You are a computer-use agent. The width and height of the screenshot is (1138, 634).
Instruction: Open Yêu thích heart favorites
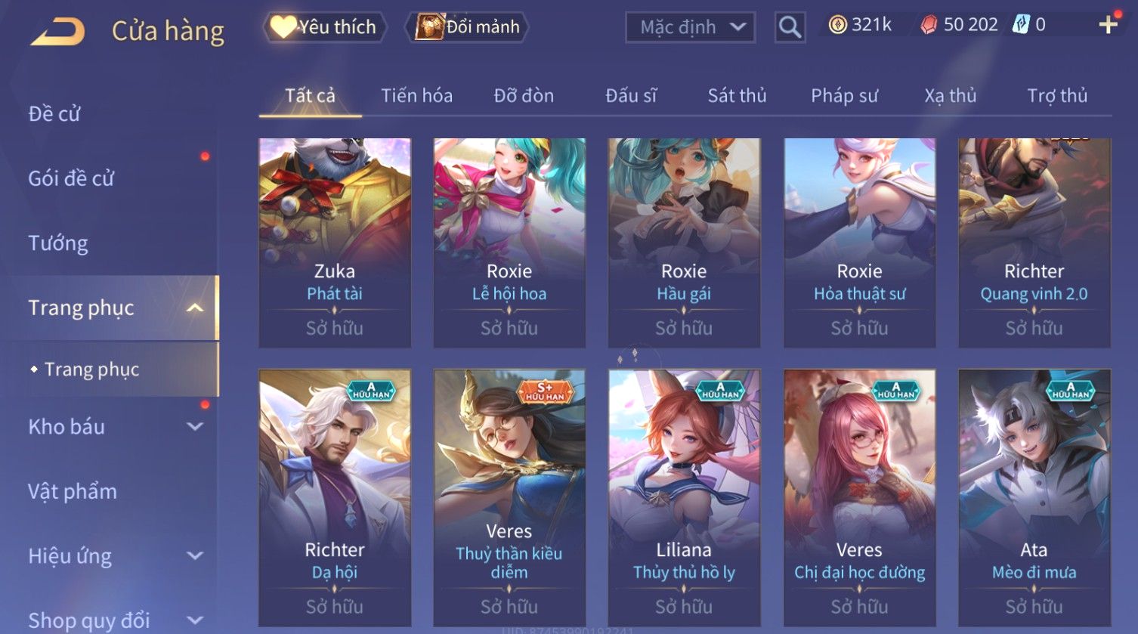[325, 27]
